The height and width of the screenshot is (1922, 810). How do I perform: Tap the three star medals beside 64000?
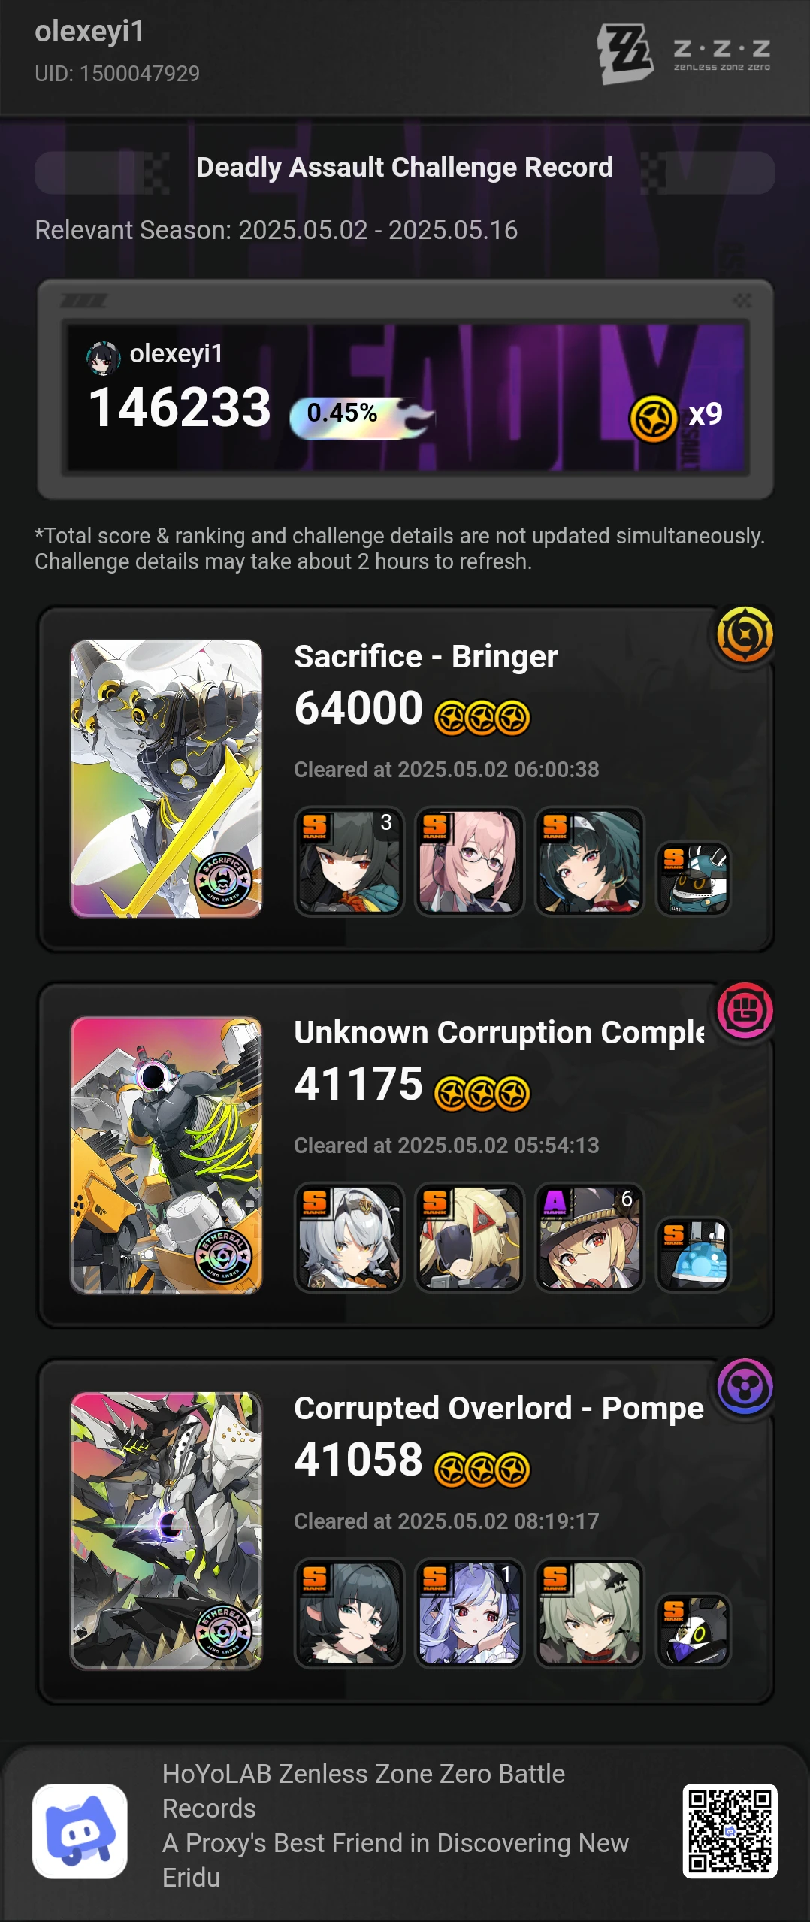[x=482, y=717]
